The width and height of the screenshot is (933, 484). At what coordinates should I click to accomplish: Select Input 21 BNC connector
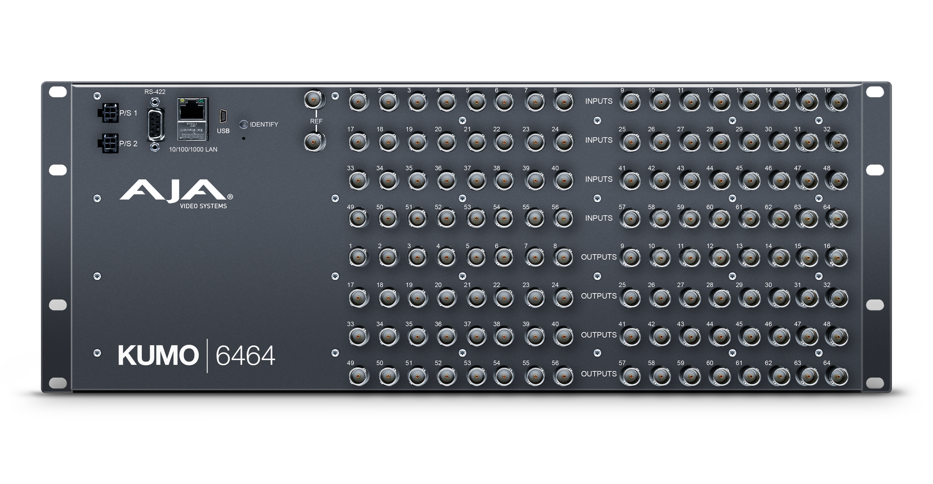tap(476, 141)
